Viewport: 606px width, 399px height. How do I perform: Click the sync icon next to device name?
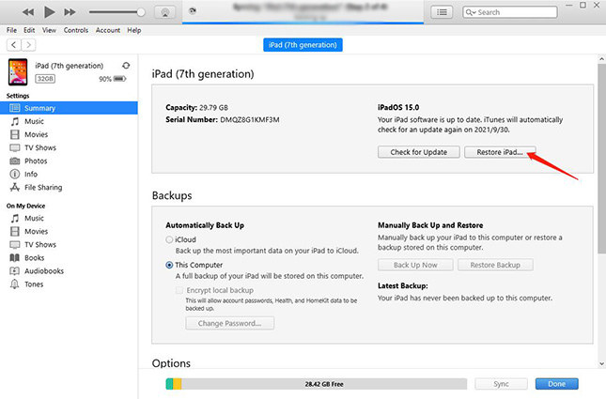[126, 66]
